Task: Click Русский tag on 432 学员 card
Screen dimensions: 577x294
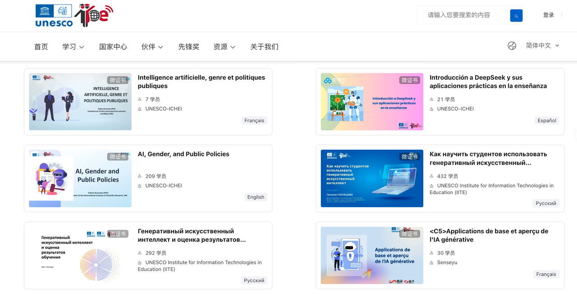Action: pos(546,203)
